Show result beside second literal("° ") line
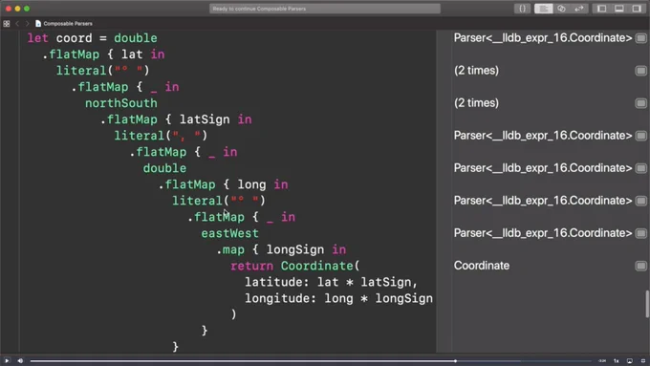650x366 pixels. tap(640, 201)
